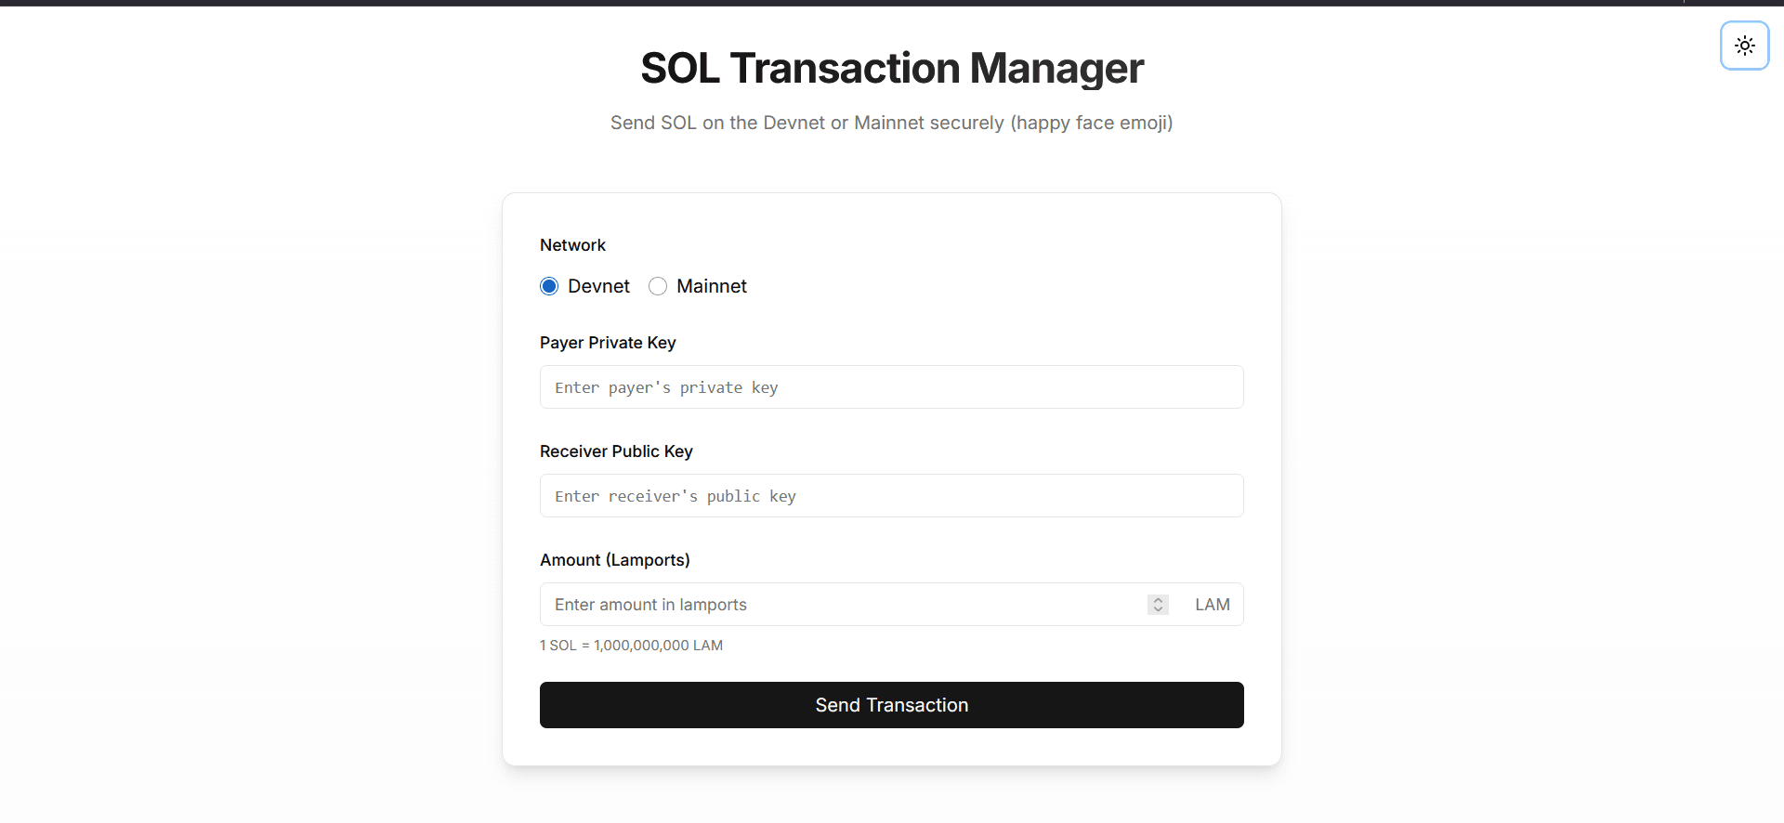Image resolution: width=1784 pixels, height=823 pixels.
Task: Click the decrement arrow on the lamports stepper
Action: [1157, 610]
